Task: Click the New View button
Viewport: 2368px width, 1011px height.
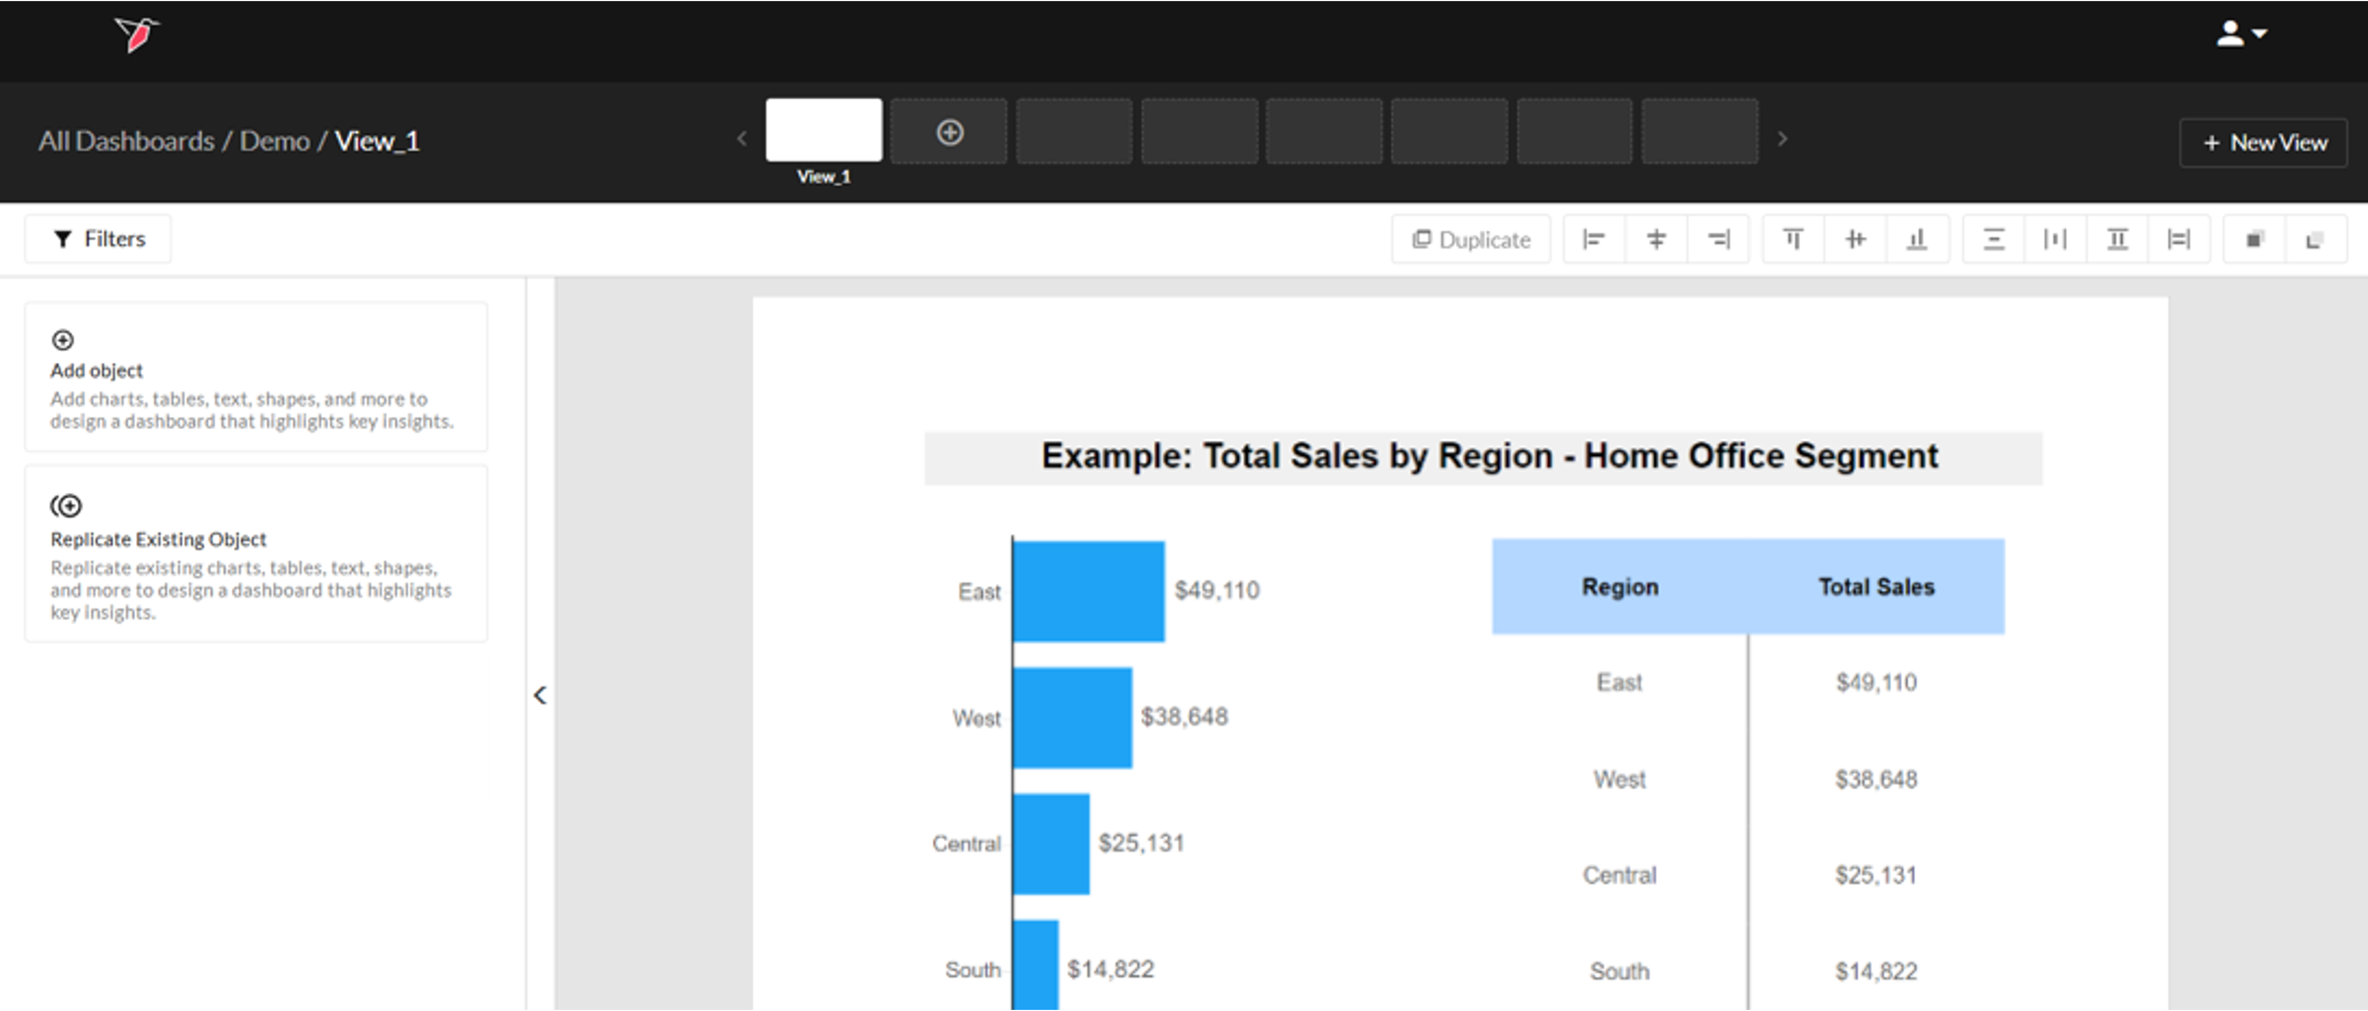Action: pyautogui.click(x=2263, y=143)
